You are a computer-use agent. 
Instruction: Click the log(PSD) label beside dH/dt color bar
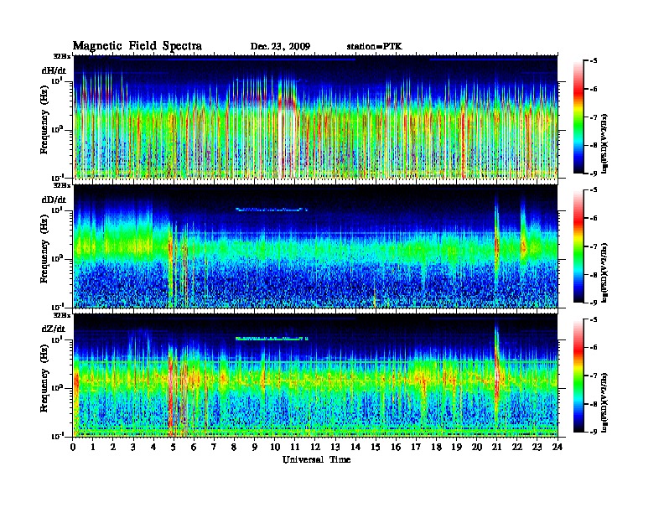[604, 143]
